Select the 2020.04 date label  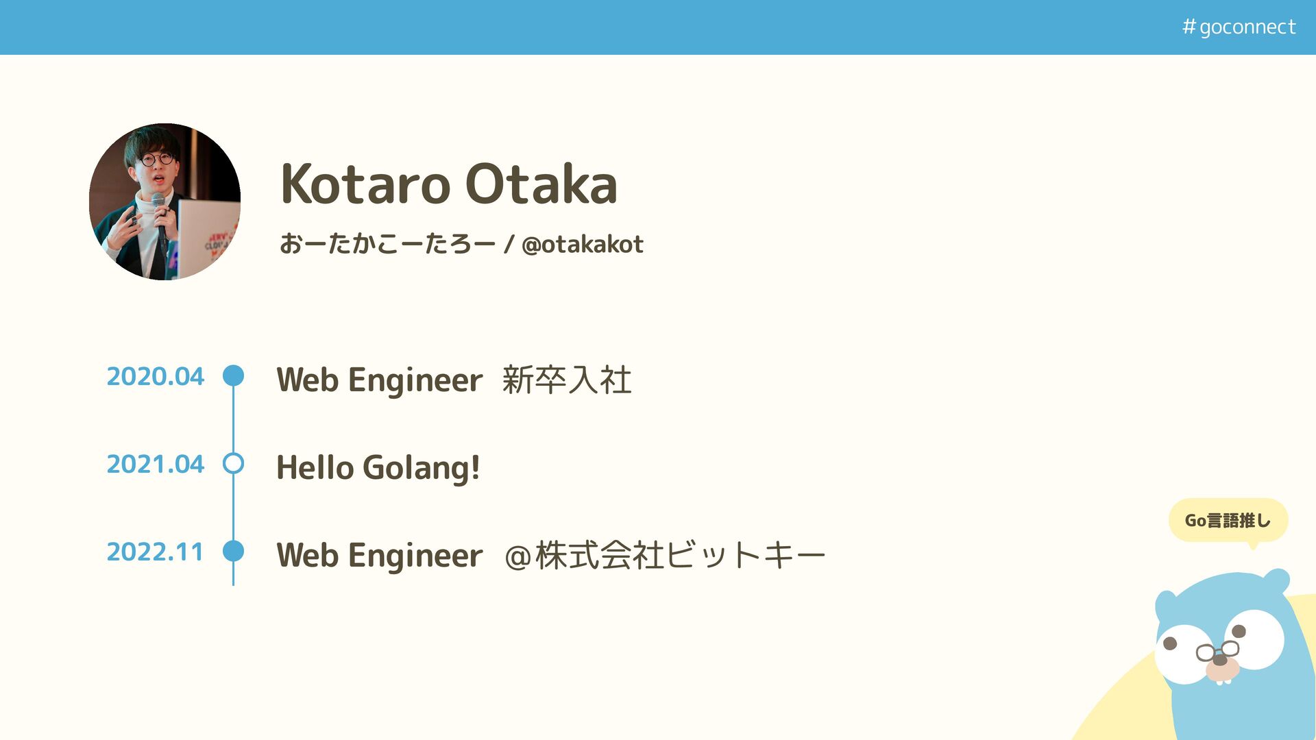[156, 376]
